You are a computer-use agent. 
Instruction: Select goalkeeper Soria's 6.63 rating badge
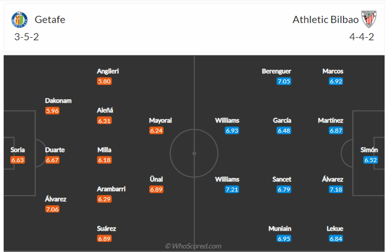pos(18,160)
